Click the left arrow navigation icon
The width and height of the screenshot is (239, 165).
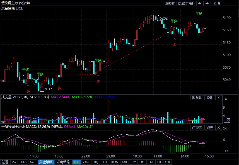[200, 3]
